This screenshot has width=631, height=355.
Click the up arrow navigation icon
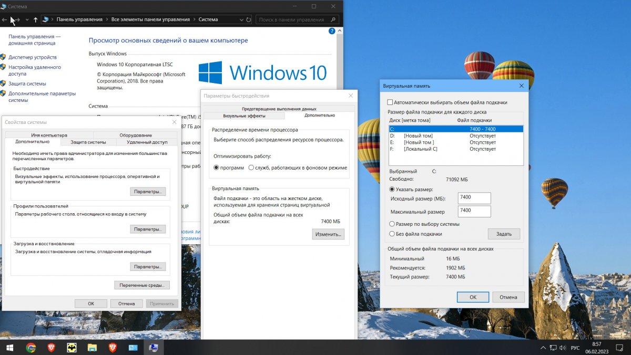click(35, 20)
